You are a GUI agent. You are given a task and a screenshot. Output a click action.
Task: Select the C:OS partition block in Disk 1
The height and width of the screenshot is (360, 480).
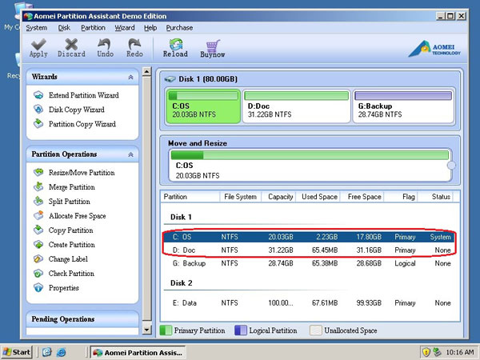pos(203,106)
